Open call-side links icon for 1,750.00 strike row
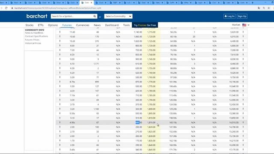This screenshot has width=274, height=154. [x=60, y=64]
